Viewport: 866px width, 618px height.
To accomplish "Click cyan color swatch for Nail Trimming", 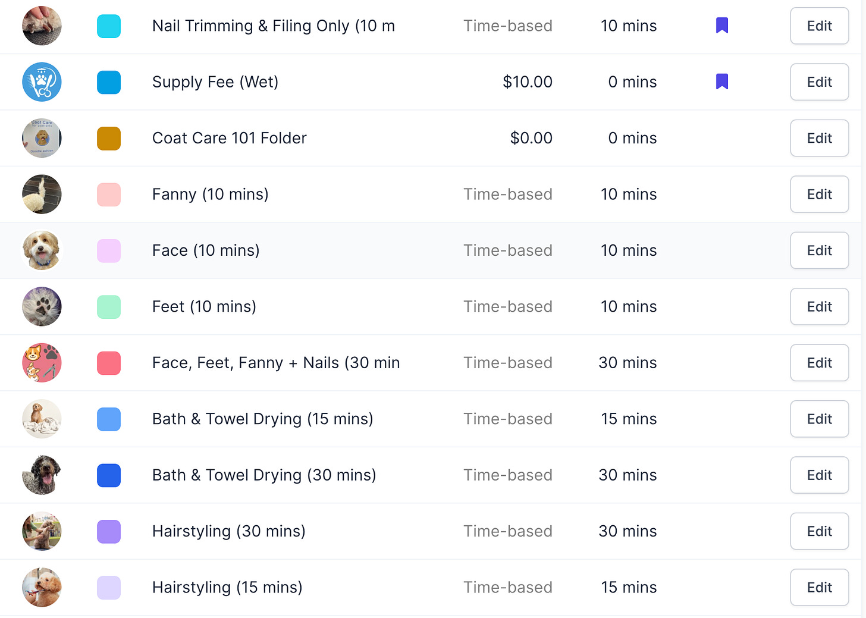I will [x=109, y=26].
